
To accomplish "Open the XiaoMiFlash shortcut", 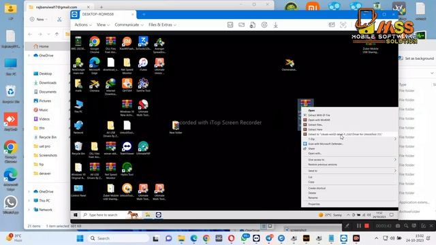I will pos(127,44).
